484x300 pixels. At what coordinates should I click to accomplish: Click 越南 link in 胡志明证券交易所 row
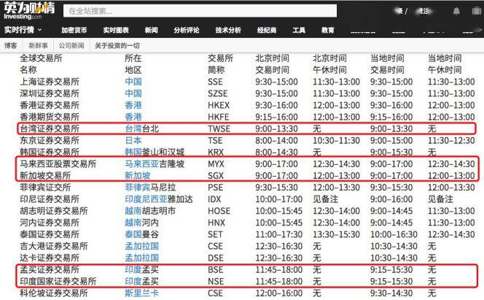[133, 211]
